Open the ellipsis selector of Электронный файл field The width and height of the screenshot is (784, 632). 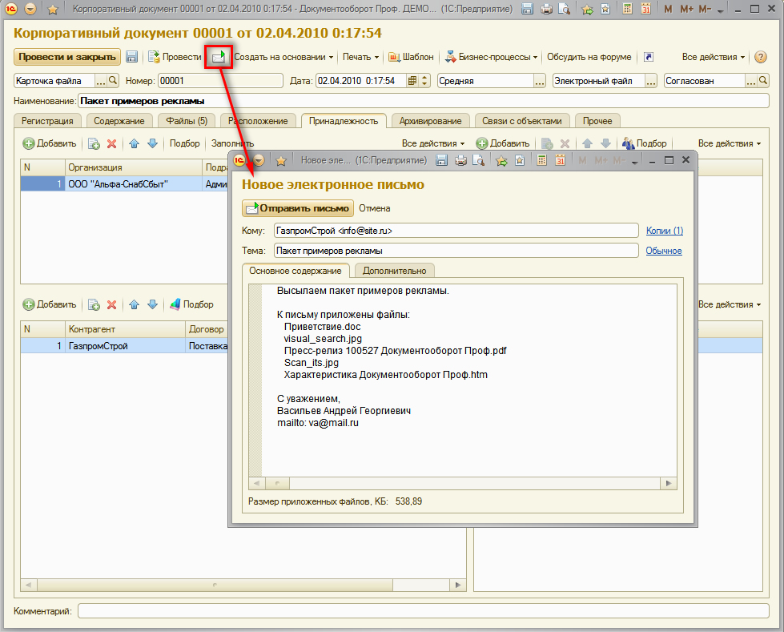pos(650,81)
